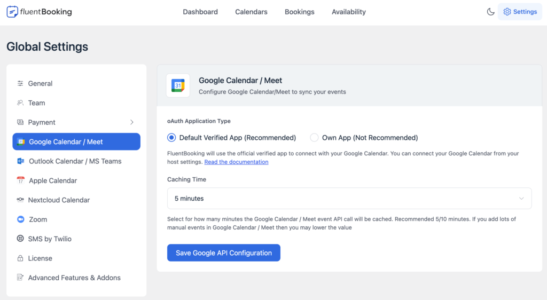Click the Caching Time label
547x300 pixels.
(x=186, y=179)
